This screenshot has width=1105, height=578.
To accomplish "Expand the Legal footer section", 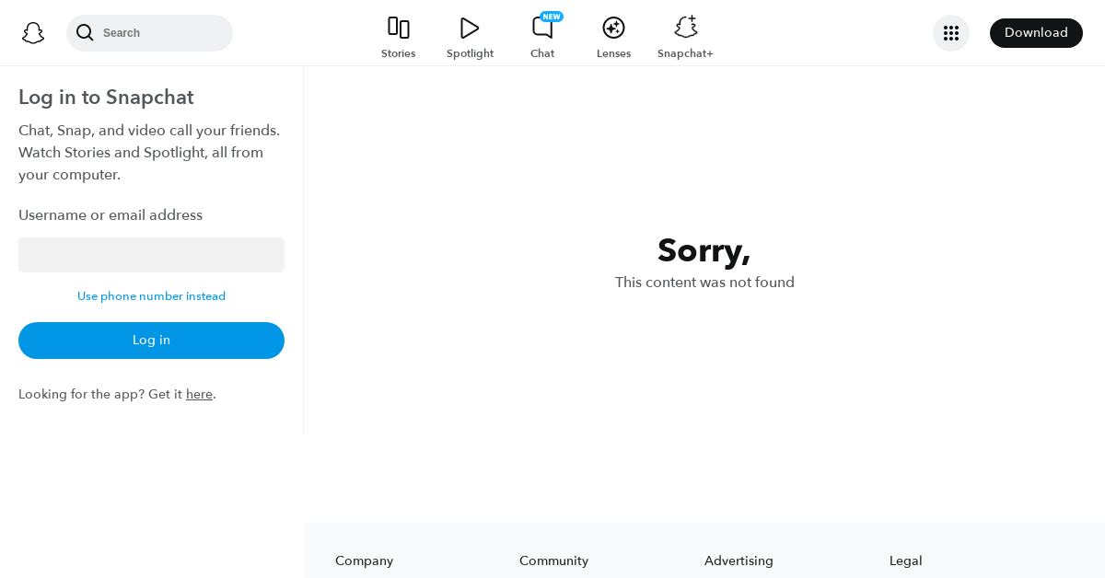I will pyautogui.click(x=905, y=561).
